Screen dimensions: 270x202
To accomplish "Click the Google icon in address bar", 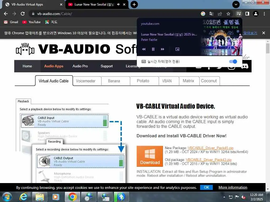I will point(203,14).
